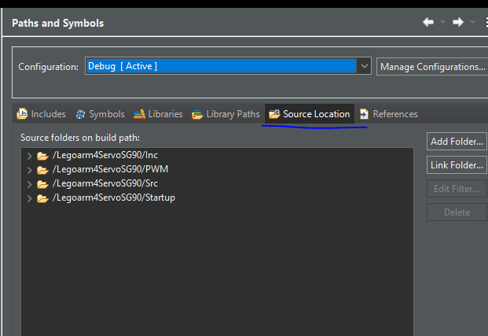Click the back arrow navigation icon
The height and width of the screenshot is (336, 488).
(428, 22)
